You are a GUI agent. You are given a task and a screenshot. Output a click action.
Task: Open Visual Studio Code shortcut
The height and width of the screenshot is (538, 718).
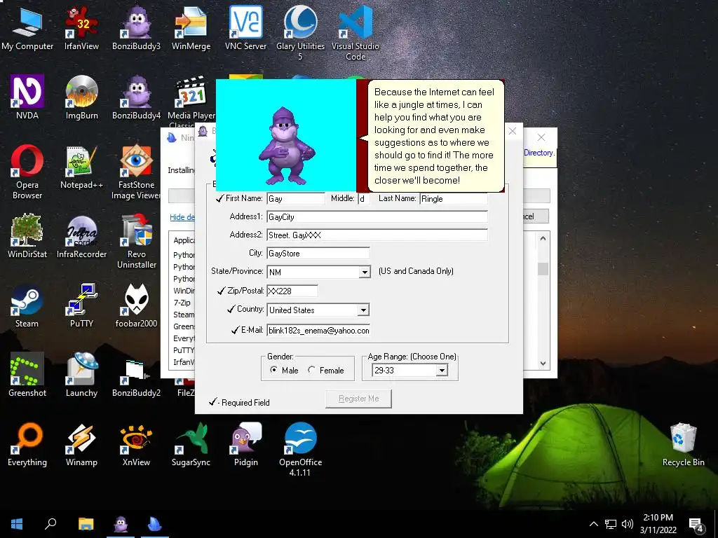pyautogui.click(x=355, y=33)
